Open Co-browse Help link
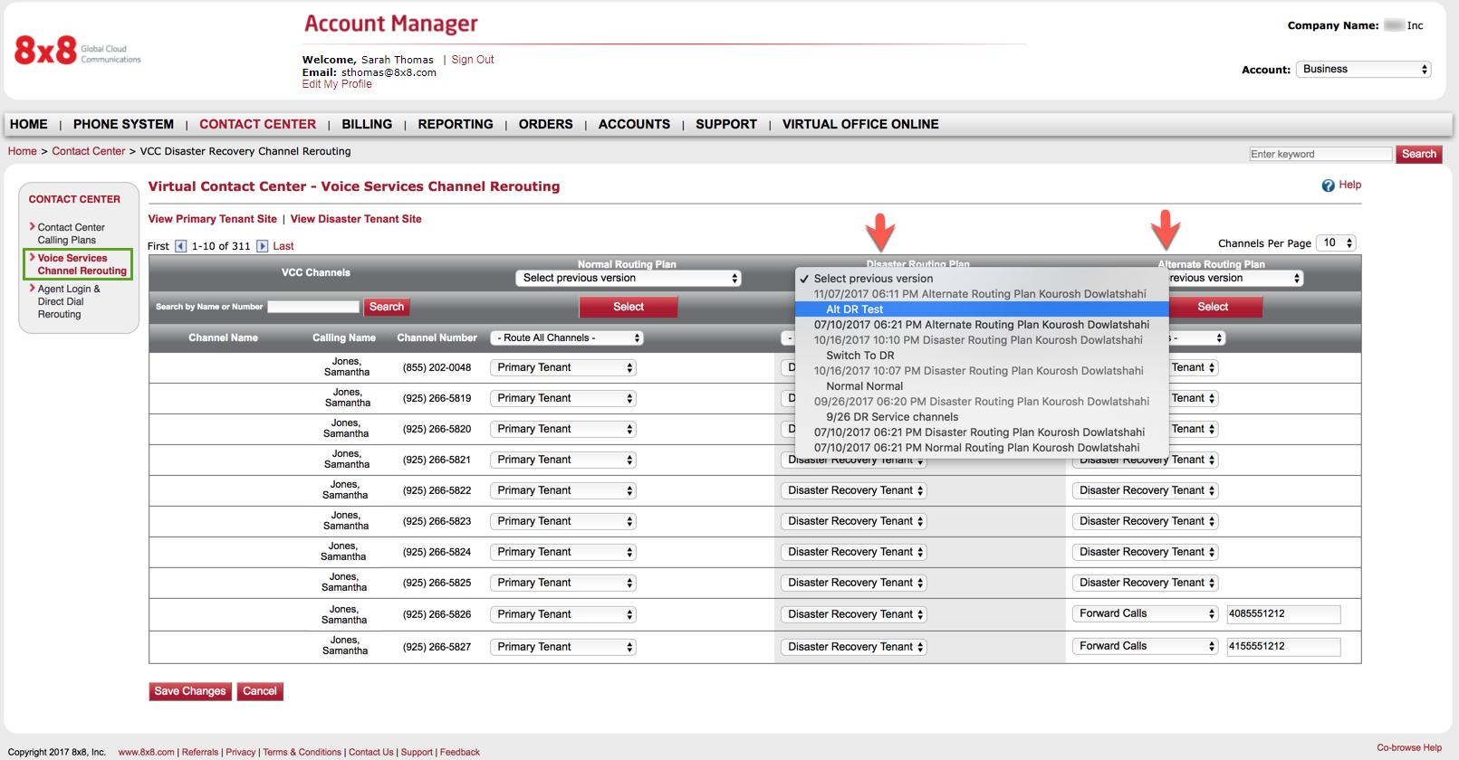Image resolution: width=1459 pixels, height=760 pixels. [x=1409, y=747]
